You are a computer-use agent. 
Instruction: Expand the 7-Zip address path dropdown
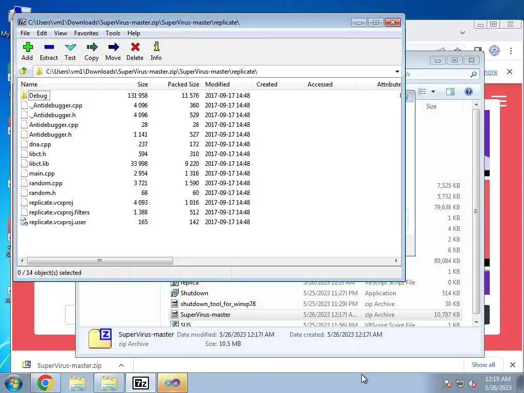(x=397, y=72)
